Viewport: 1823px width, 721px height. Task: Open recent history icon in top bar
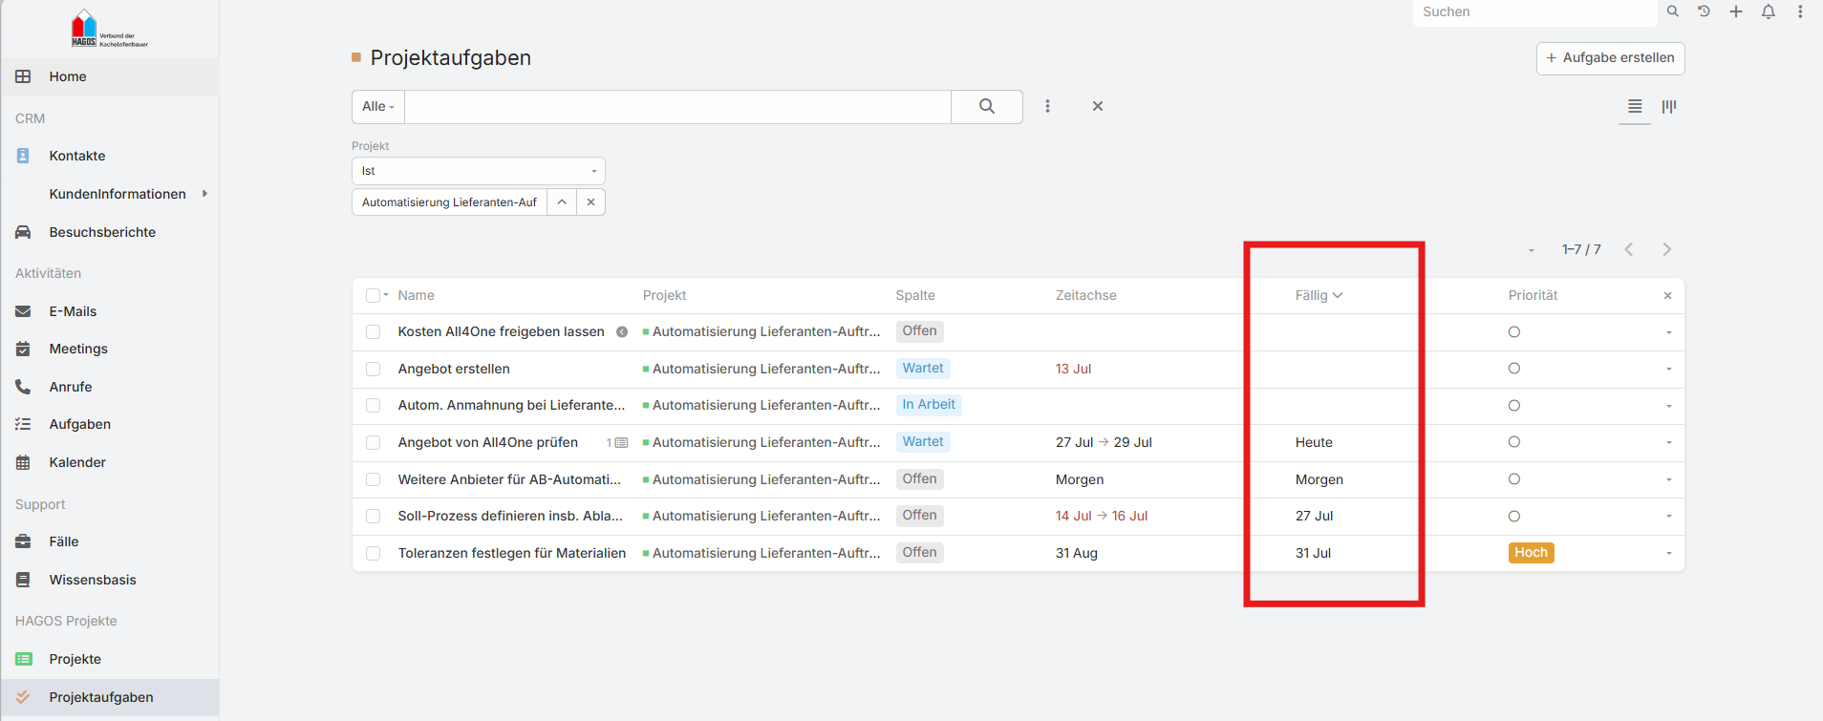pyautogui.click(x=1704, y=11)
